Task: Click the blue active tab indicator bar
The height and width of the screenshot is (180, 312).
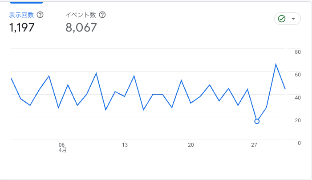Action: 26,2
